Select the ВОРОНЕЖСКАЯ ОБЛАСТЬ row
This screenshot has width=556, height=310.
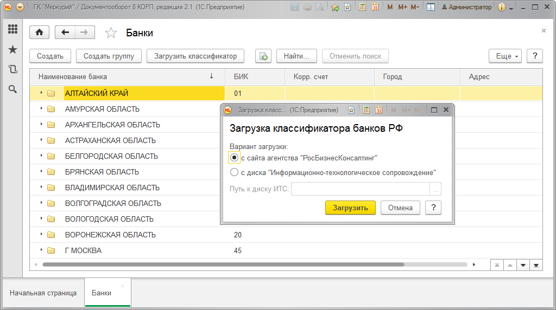[x=286, y=235]
